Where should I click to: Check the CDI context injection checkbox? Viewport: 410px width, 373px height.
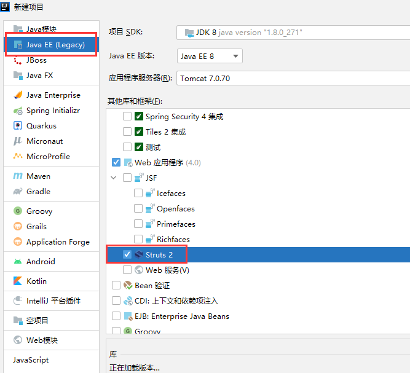coord(116,300)
